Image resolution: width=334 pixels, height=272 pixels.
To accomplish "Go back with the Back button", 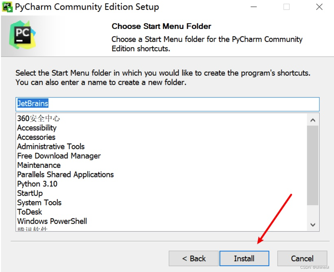I will coord(194,258).
